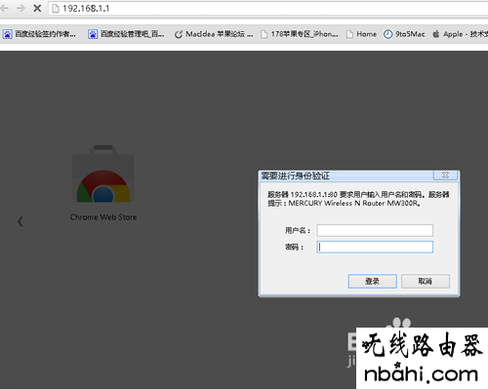Click the browser forward arrow

pos(20,8)
